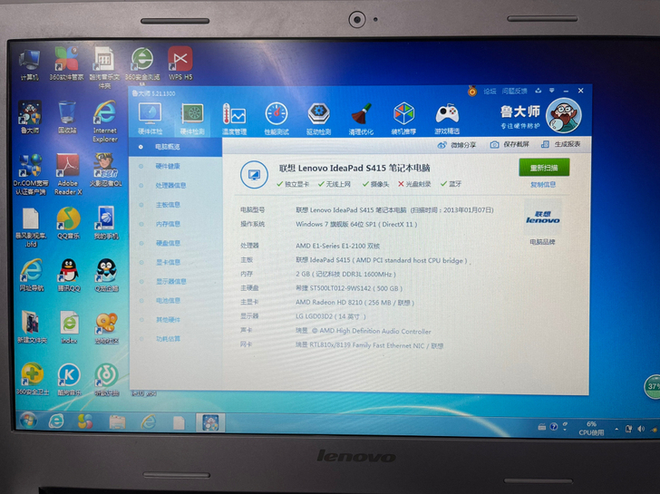Click 生成报表 to generate report
Screen dimensions: 660x494
tap(561, 144)
